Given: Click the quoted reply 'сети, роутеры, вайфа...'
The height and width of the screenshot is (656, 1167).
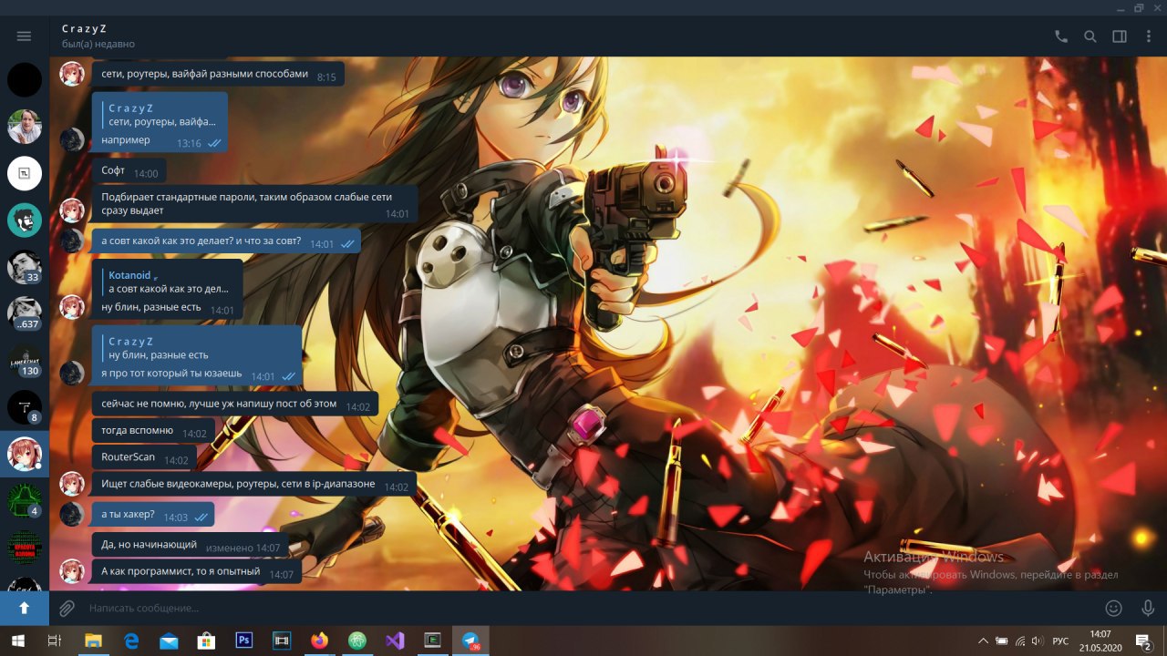Looking at the screenshot, I should pyautogui.click(x=160, y=115).
